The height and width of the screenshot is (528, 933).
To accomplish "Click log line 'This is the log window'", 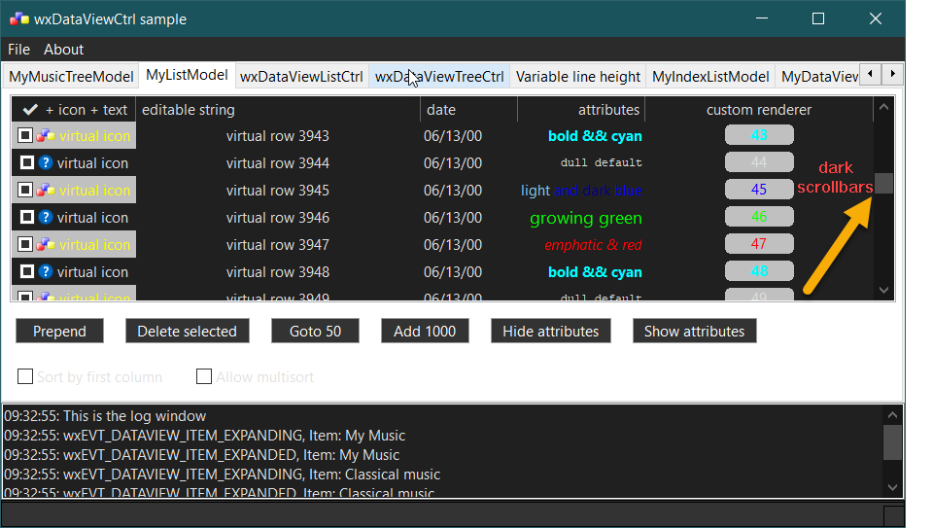I will tap(134, 415).
